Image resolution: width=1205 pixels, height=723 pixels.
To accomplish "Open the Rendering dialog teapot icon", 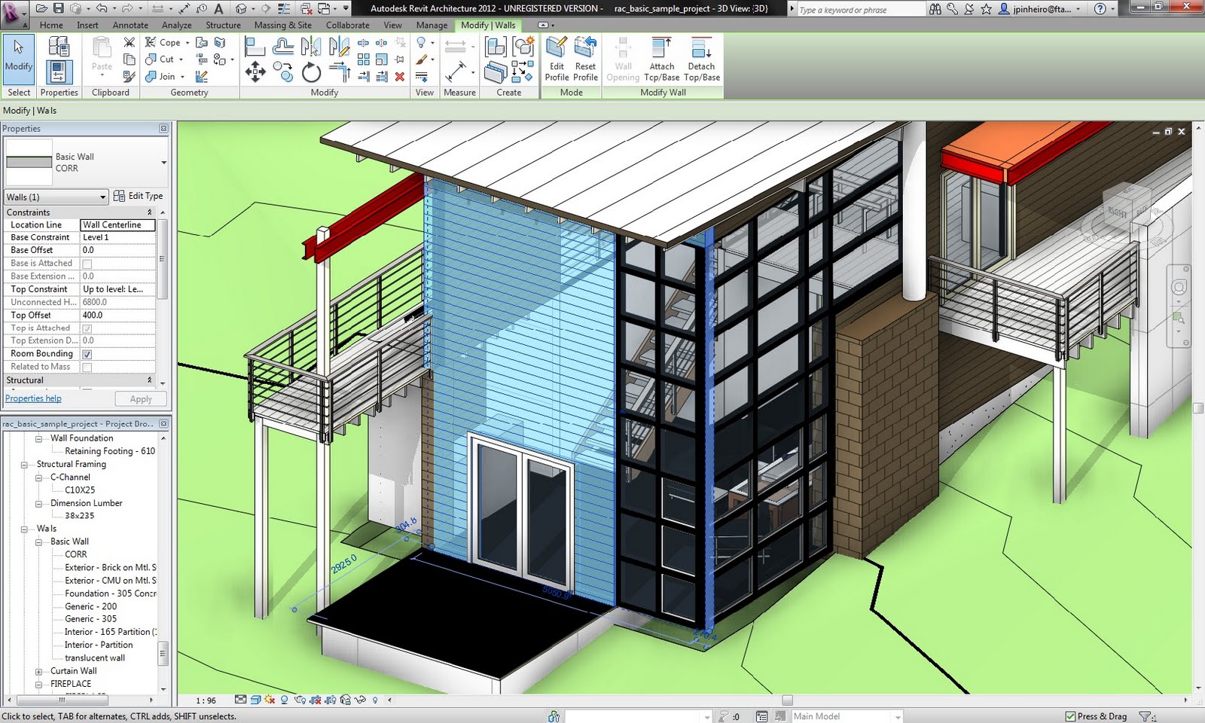I will click(299, 700).
